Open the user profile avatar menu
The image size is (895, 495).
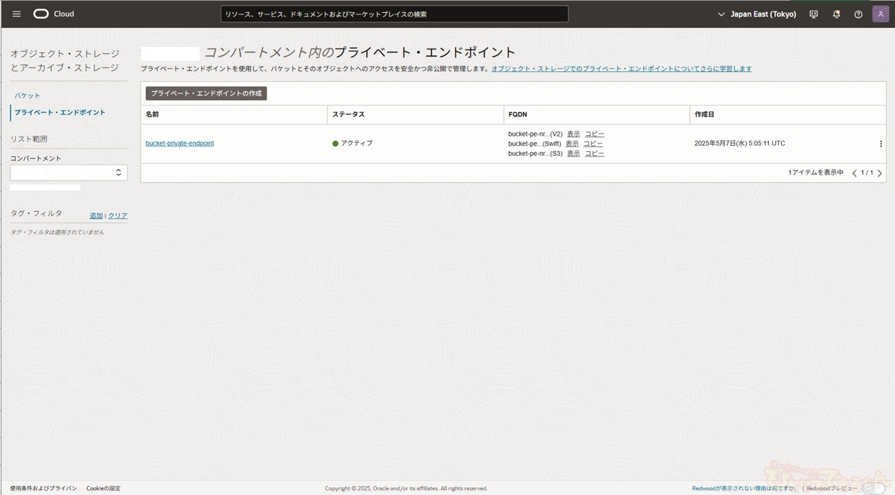click(880, 14)
